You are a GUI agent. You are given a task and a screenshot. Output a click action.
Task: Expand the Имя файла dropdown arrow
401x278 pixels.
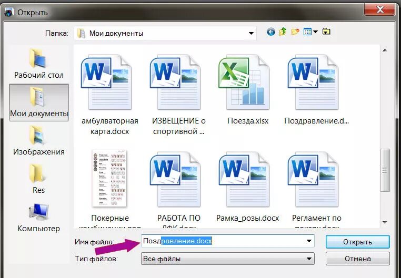coord(309,241)
